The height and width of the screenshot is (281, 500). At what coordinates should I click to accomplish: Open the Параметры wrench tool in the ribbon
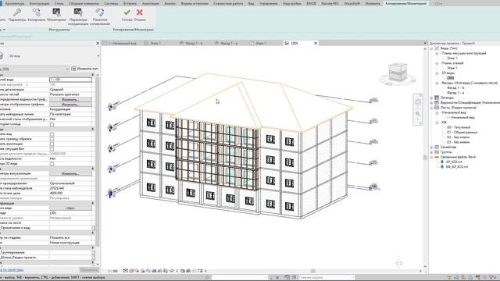tap(17, 15)
